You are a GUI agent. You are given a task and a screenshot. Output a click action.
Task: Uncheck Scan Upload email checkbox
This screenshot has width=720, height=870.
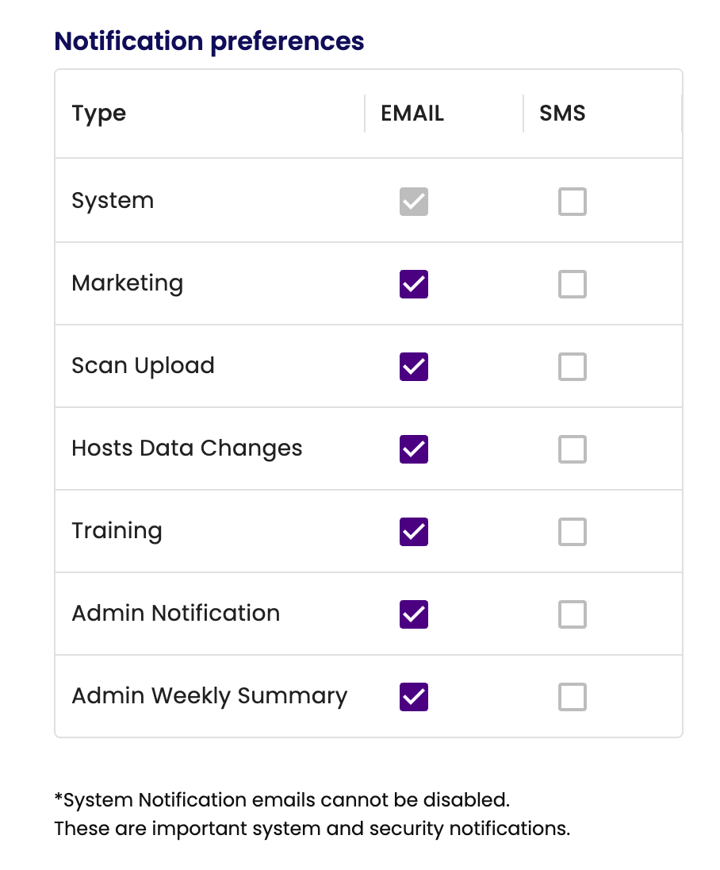(414, 367)
